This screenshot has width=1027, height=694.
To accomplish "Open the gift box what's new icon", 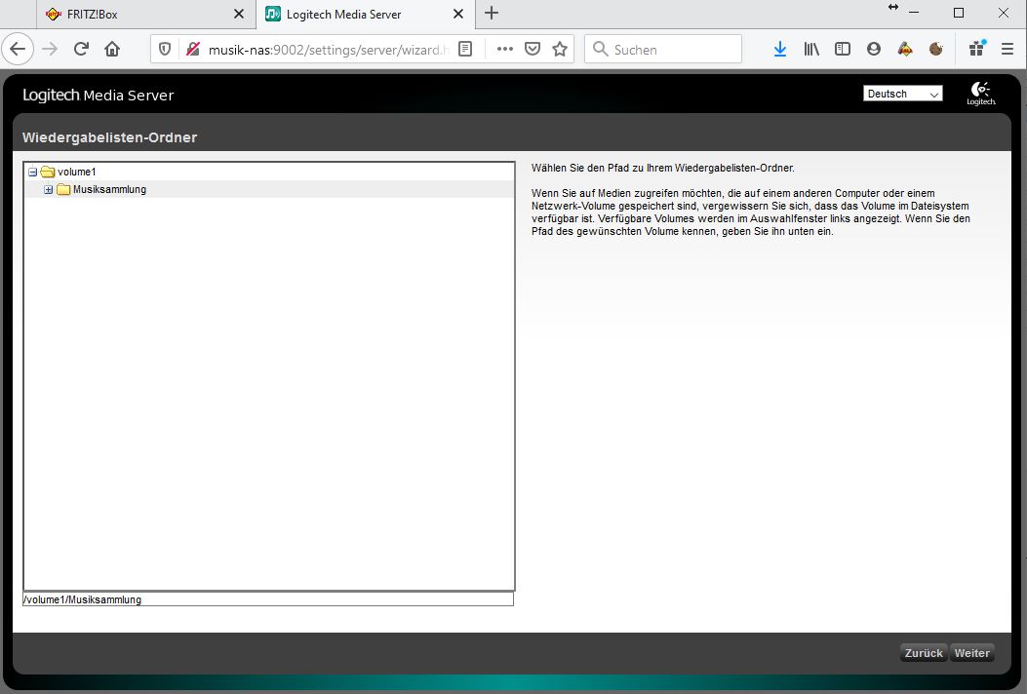I will 977,49.
